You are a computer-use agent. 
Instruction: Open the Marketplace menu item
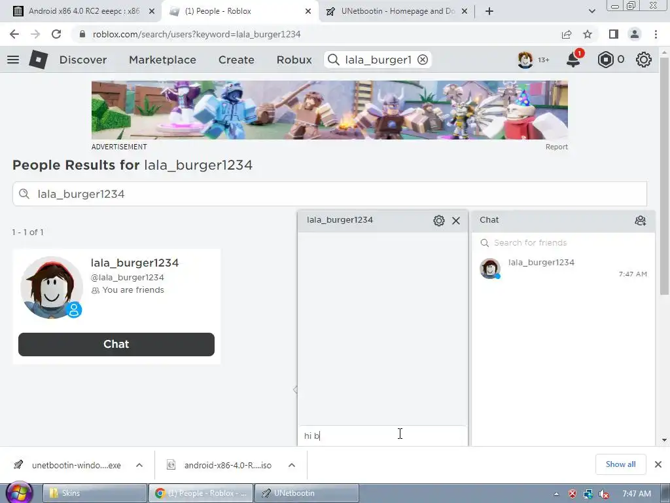[162, 60]
